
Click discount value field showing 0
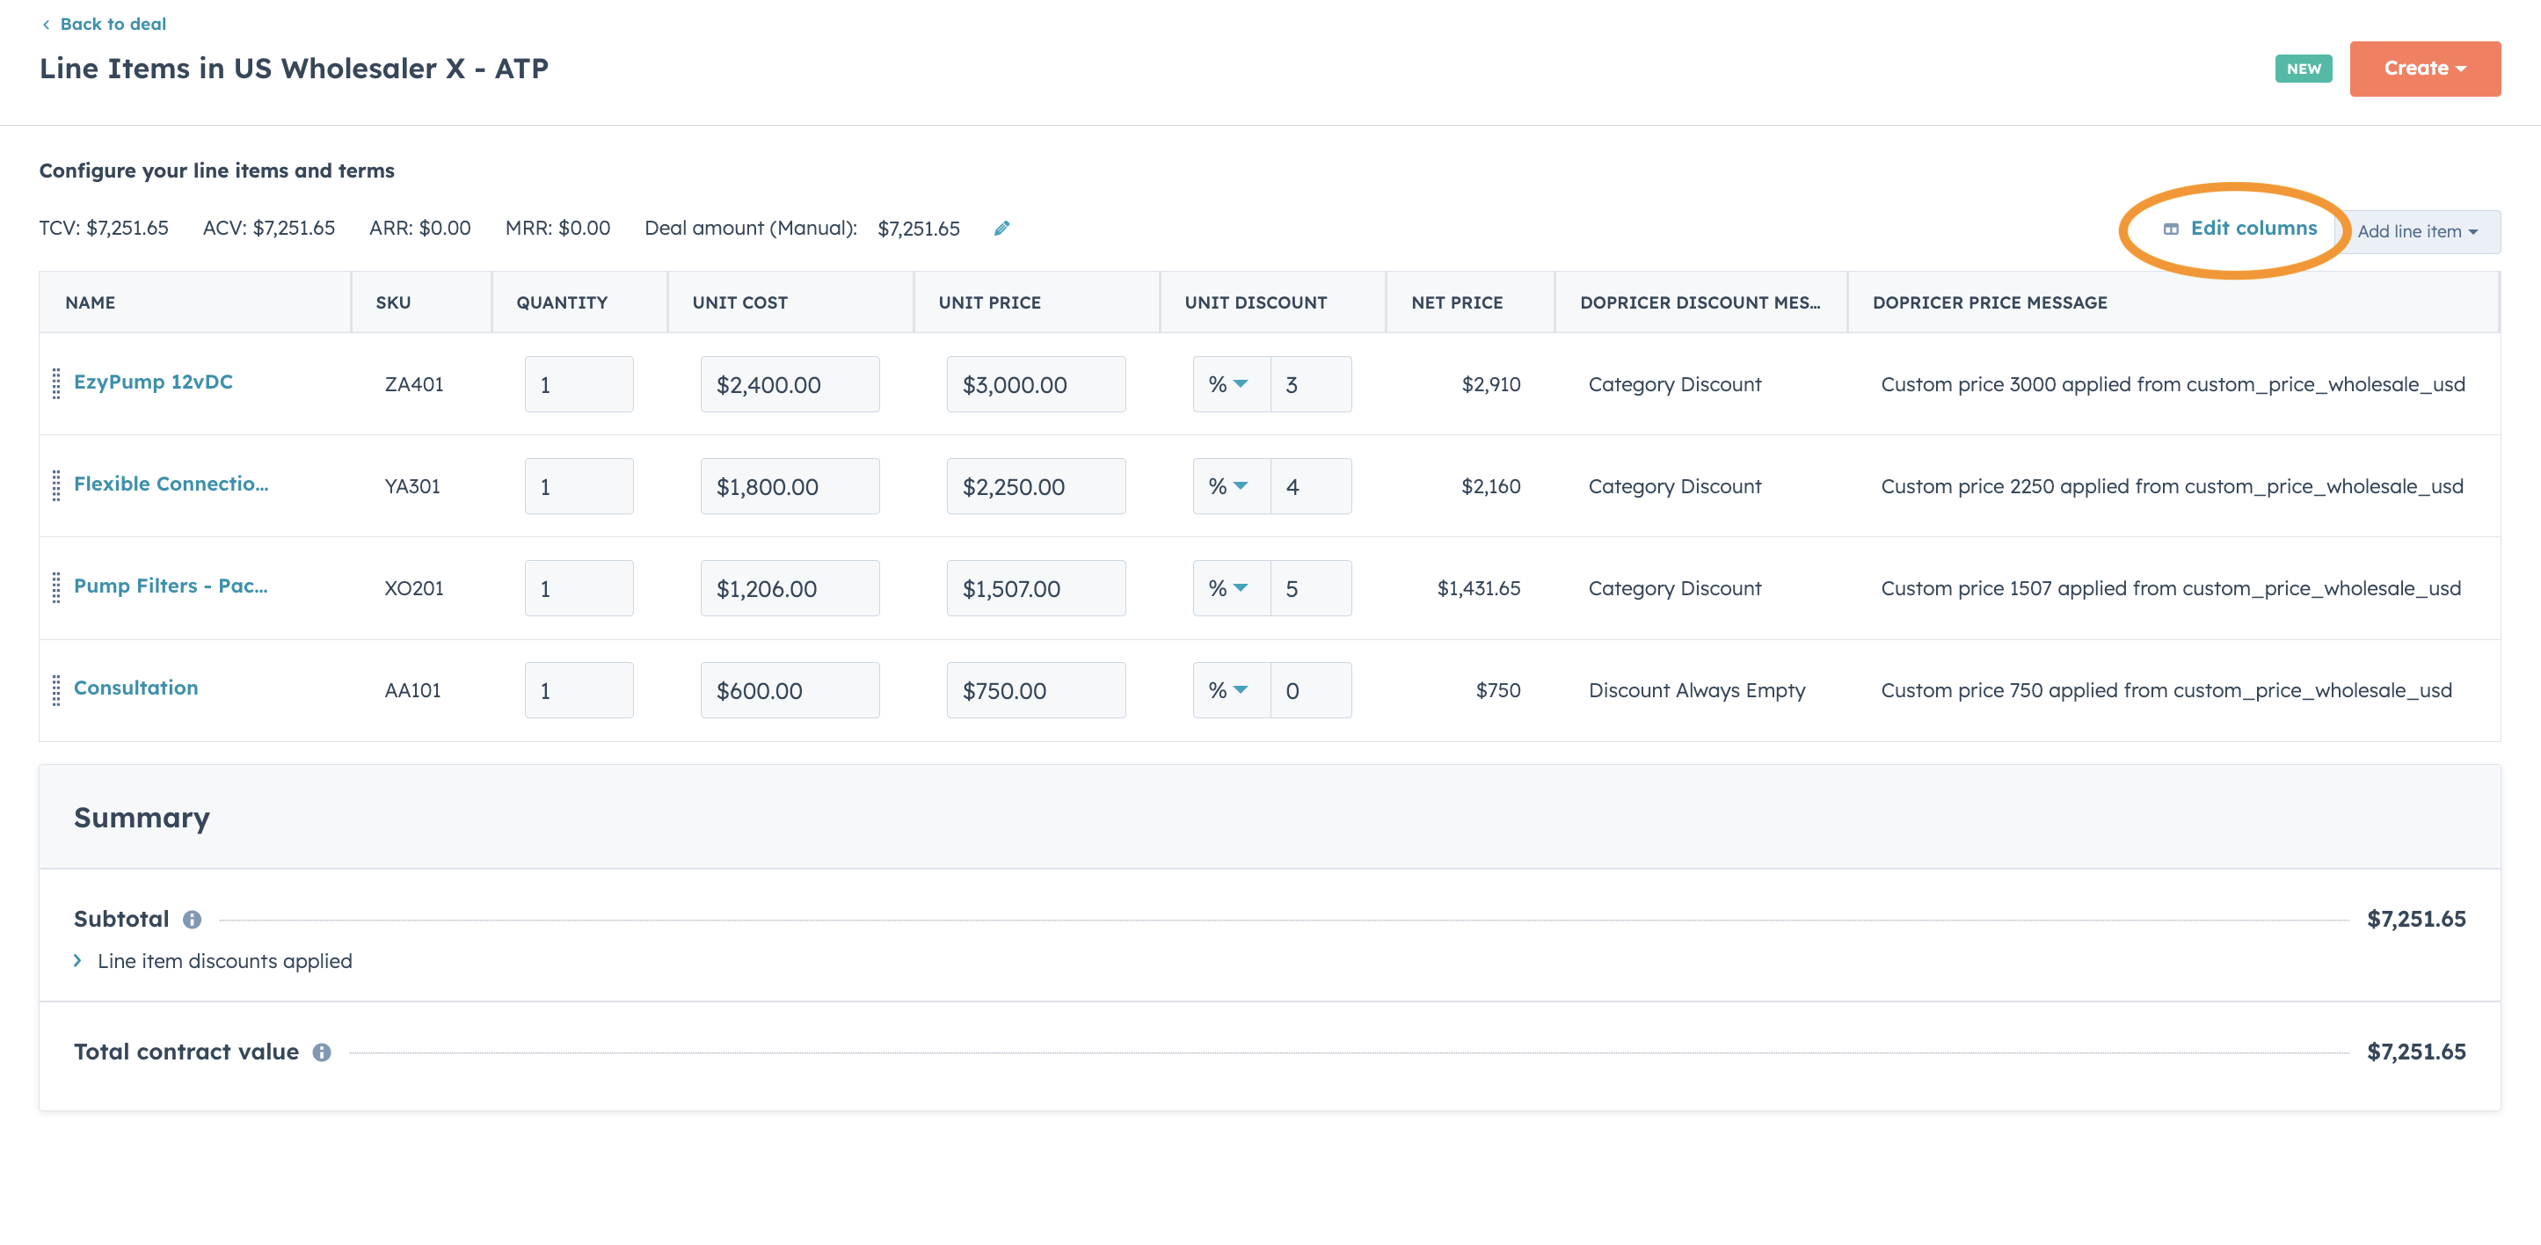[1311, 690]
